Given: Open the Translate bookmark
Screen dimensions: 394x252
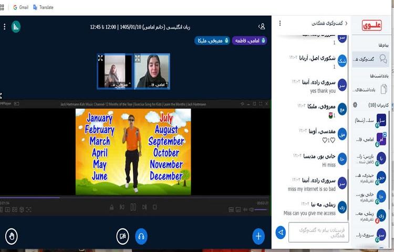Looking at the screenshot, I should [x=43, y=7].
